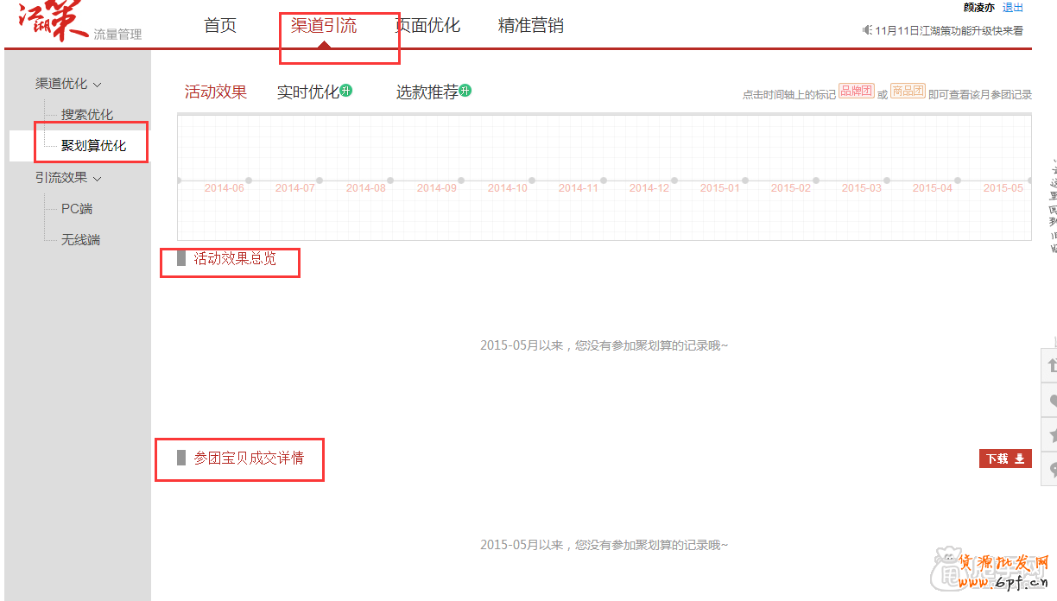Click the 品牌团 legend tag
Viewport: 1057px width, 601px height.
(857, 91)
